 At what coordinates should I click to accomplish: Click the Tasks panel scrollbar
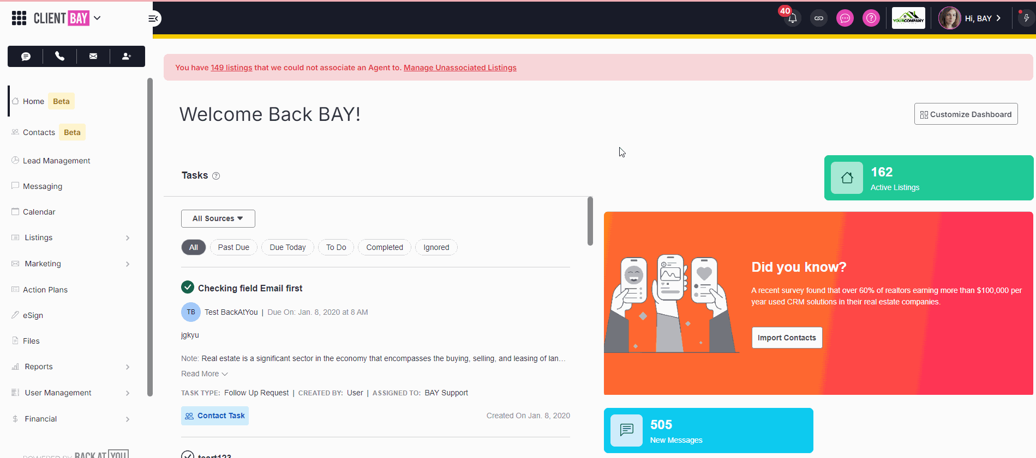[590, 221]
